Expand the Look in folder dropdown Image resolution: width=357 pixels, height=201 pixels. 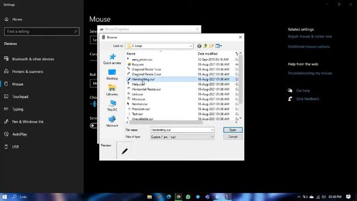click(191, 46)
